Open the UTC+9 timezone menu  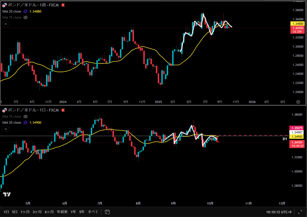coord(279,212)
